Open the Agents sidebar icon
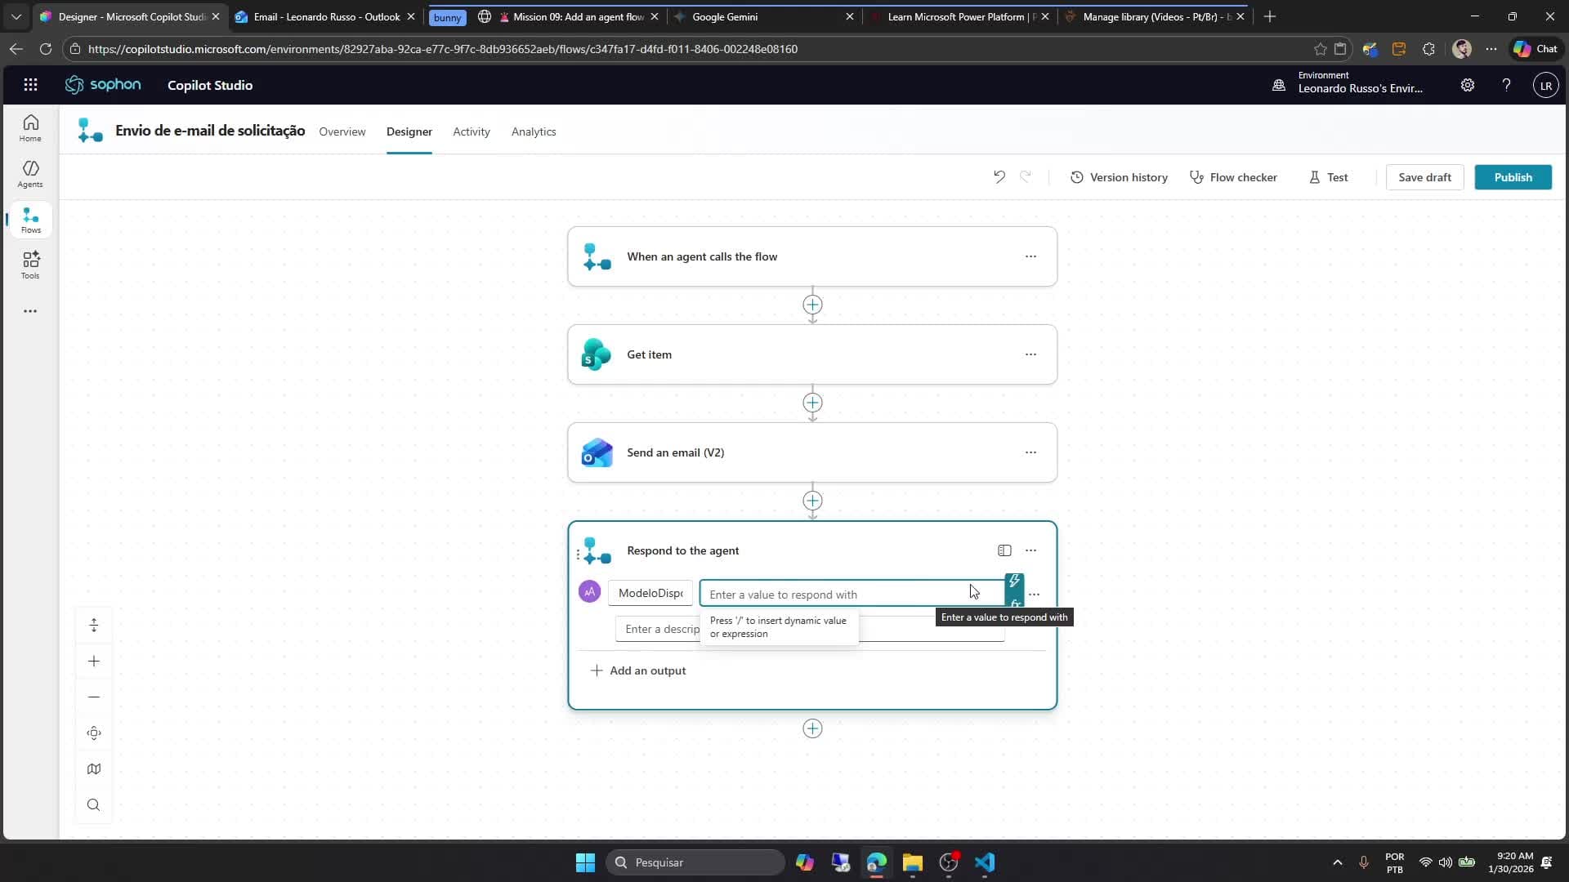 point(30,174)
